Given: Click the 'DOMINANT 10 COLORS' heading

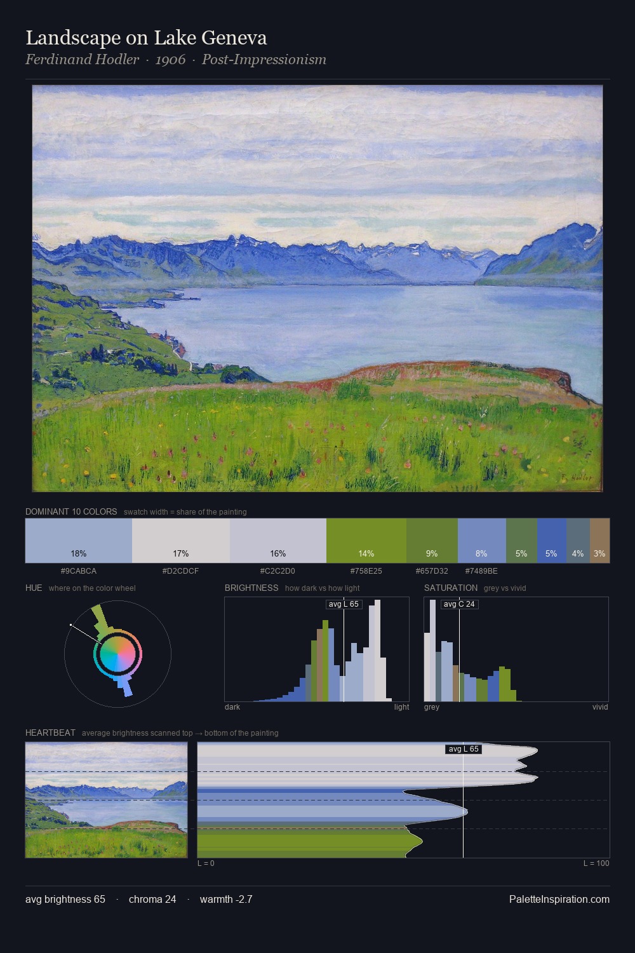Looking at the screenshot, I should point(71,511).
